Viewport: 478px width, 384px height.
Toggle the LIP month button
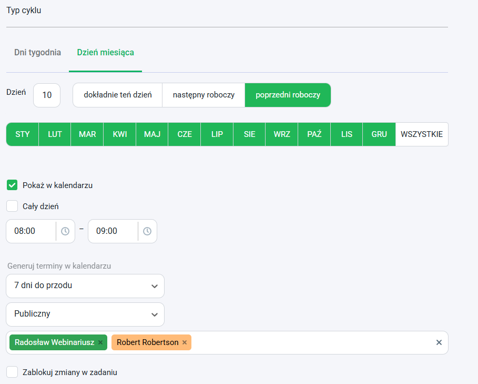tap(217, 134)
